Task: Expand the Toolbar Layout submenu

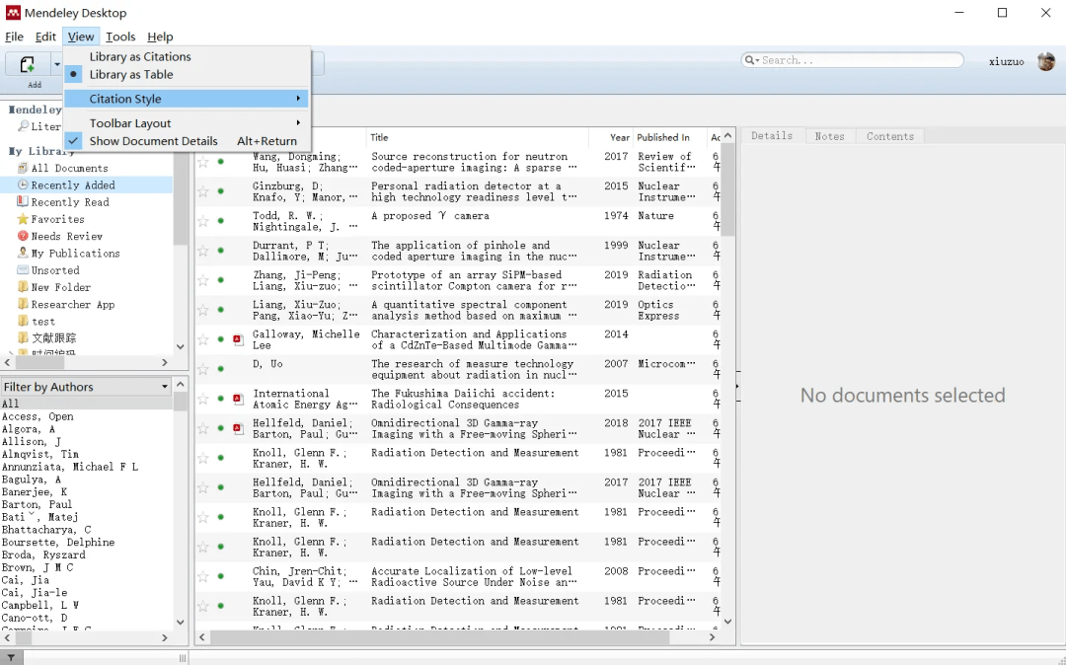Action: click(x=187, y=123)
